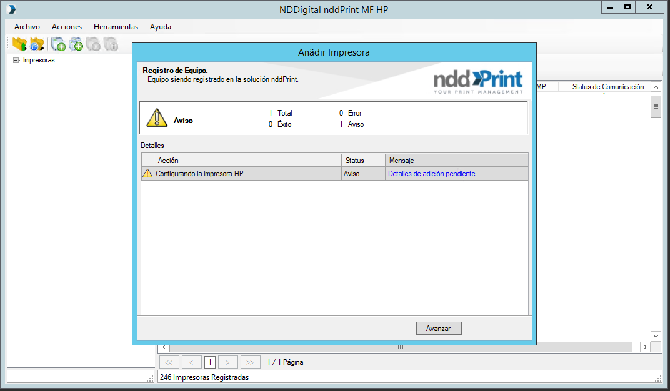Screen dimensions: 670x391
Task: Click the vertical scrollbar down arrow
Action: (x=656, y=336)
